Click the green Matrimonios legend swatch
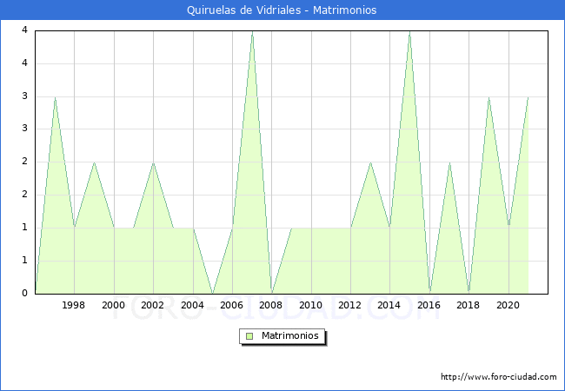This screenshot has width=565, height=391. (x=249, y=336)
